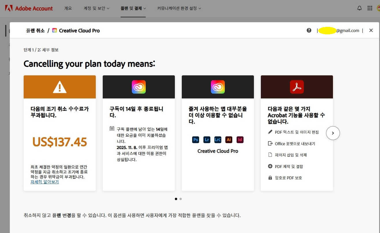Click the US$137.45 fee amount
Viewport: 380px width, 233px height.
[60, 142]
